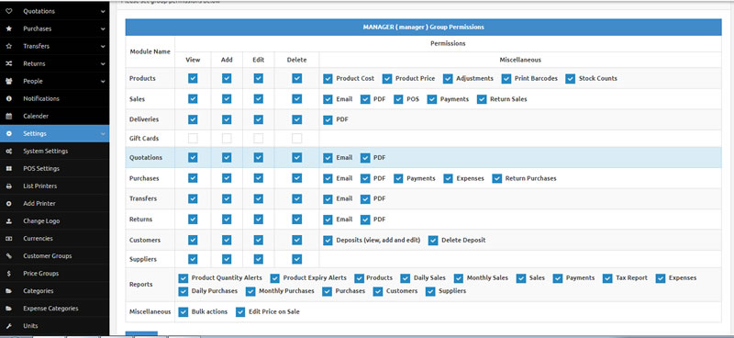Expand the Transfers sidebar chevron
Viewport: 734px width, 338px height.
pyautogui.click(x=103, y=47)
